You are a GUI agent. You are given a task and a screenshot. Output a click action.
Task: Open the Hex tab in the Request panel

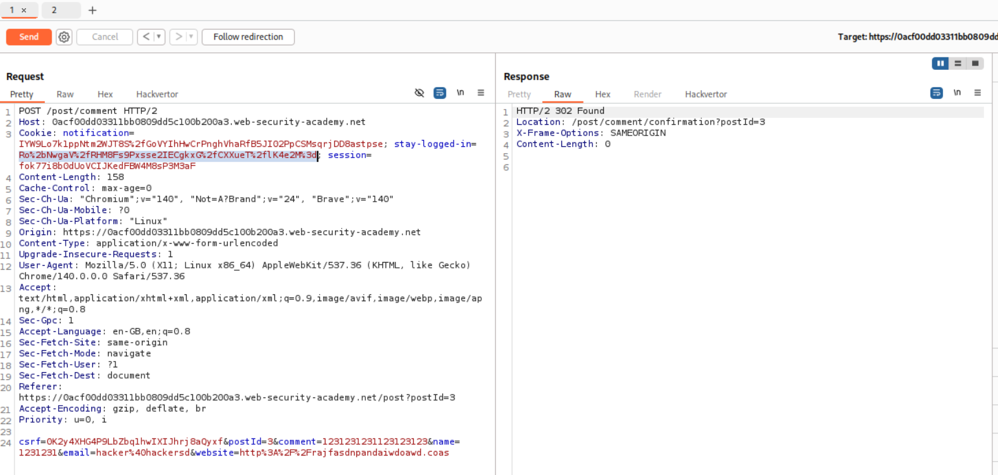(105, 94)
